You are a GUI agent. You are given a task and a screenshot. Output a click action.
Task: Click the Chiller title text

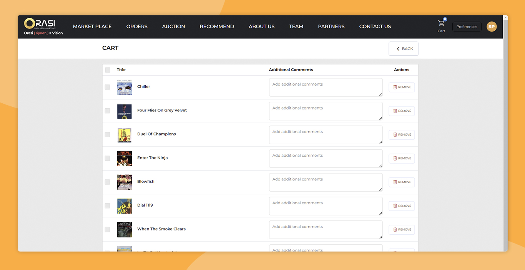tap(144, 87)
